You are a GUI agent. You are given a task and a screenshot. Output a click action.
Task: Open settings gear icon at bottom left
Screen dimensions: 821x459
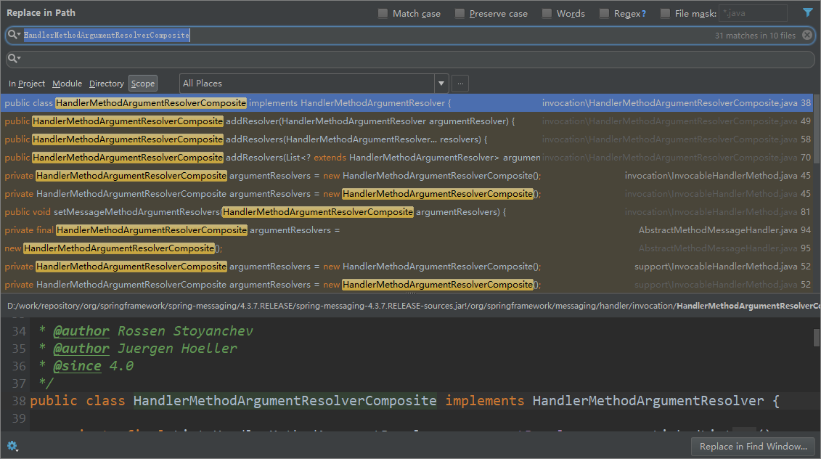click(12, 446)
